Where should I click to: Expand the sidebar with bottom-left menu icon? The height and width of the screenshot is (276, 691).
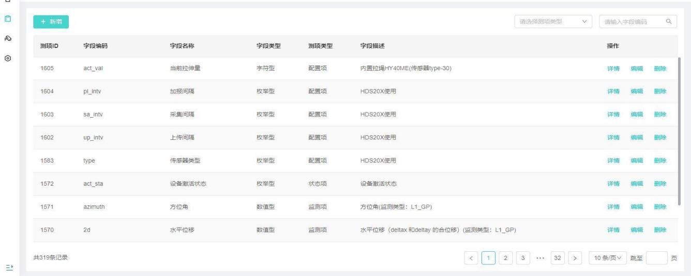click(8, 267)
